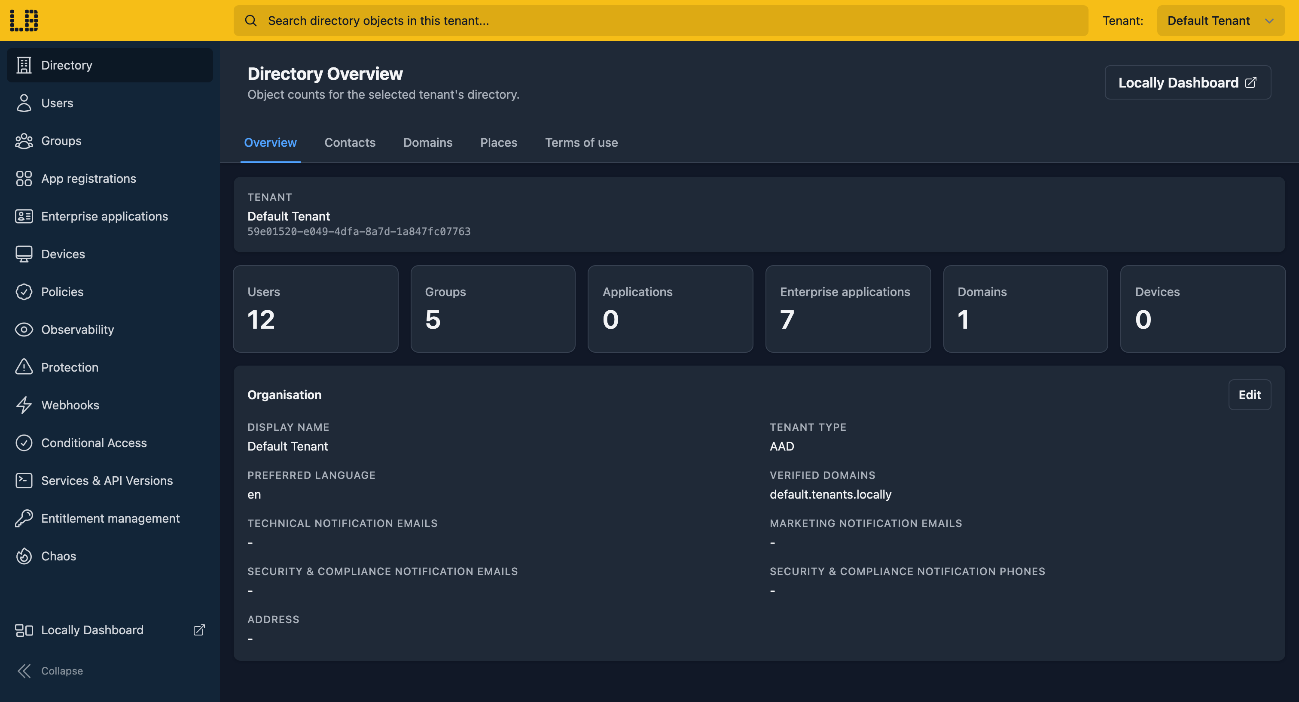The image size is (1299, 702).
Task: Click the Directory Overview heading
Action: point(325,74)
